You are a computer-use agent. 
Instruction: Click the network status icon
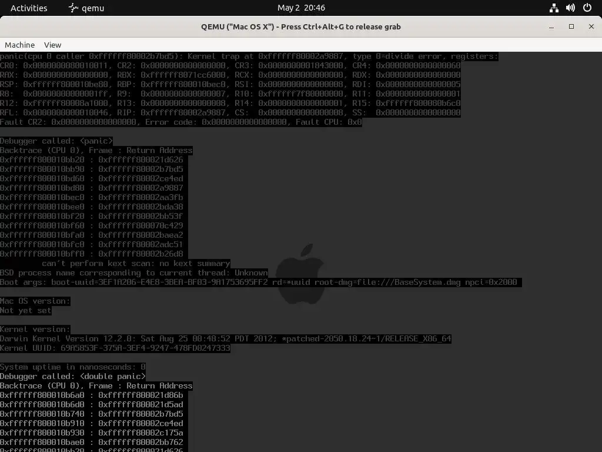(554, 8)
